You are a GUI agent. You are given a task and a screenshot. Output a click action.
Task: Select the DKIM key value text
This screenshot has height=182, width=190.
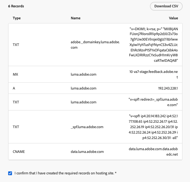coord(154,45)
